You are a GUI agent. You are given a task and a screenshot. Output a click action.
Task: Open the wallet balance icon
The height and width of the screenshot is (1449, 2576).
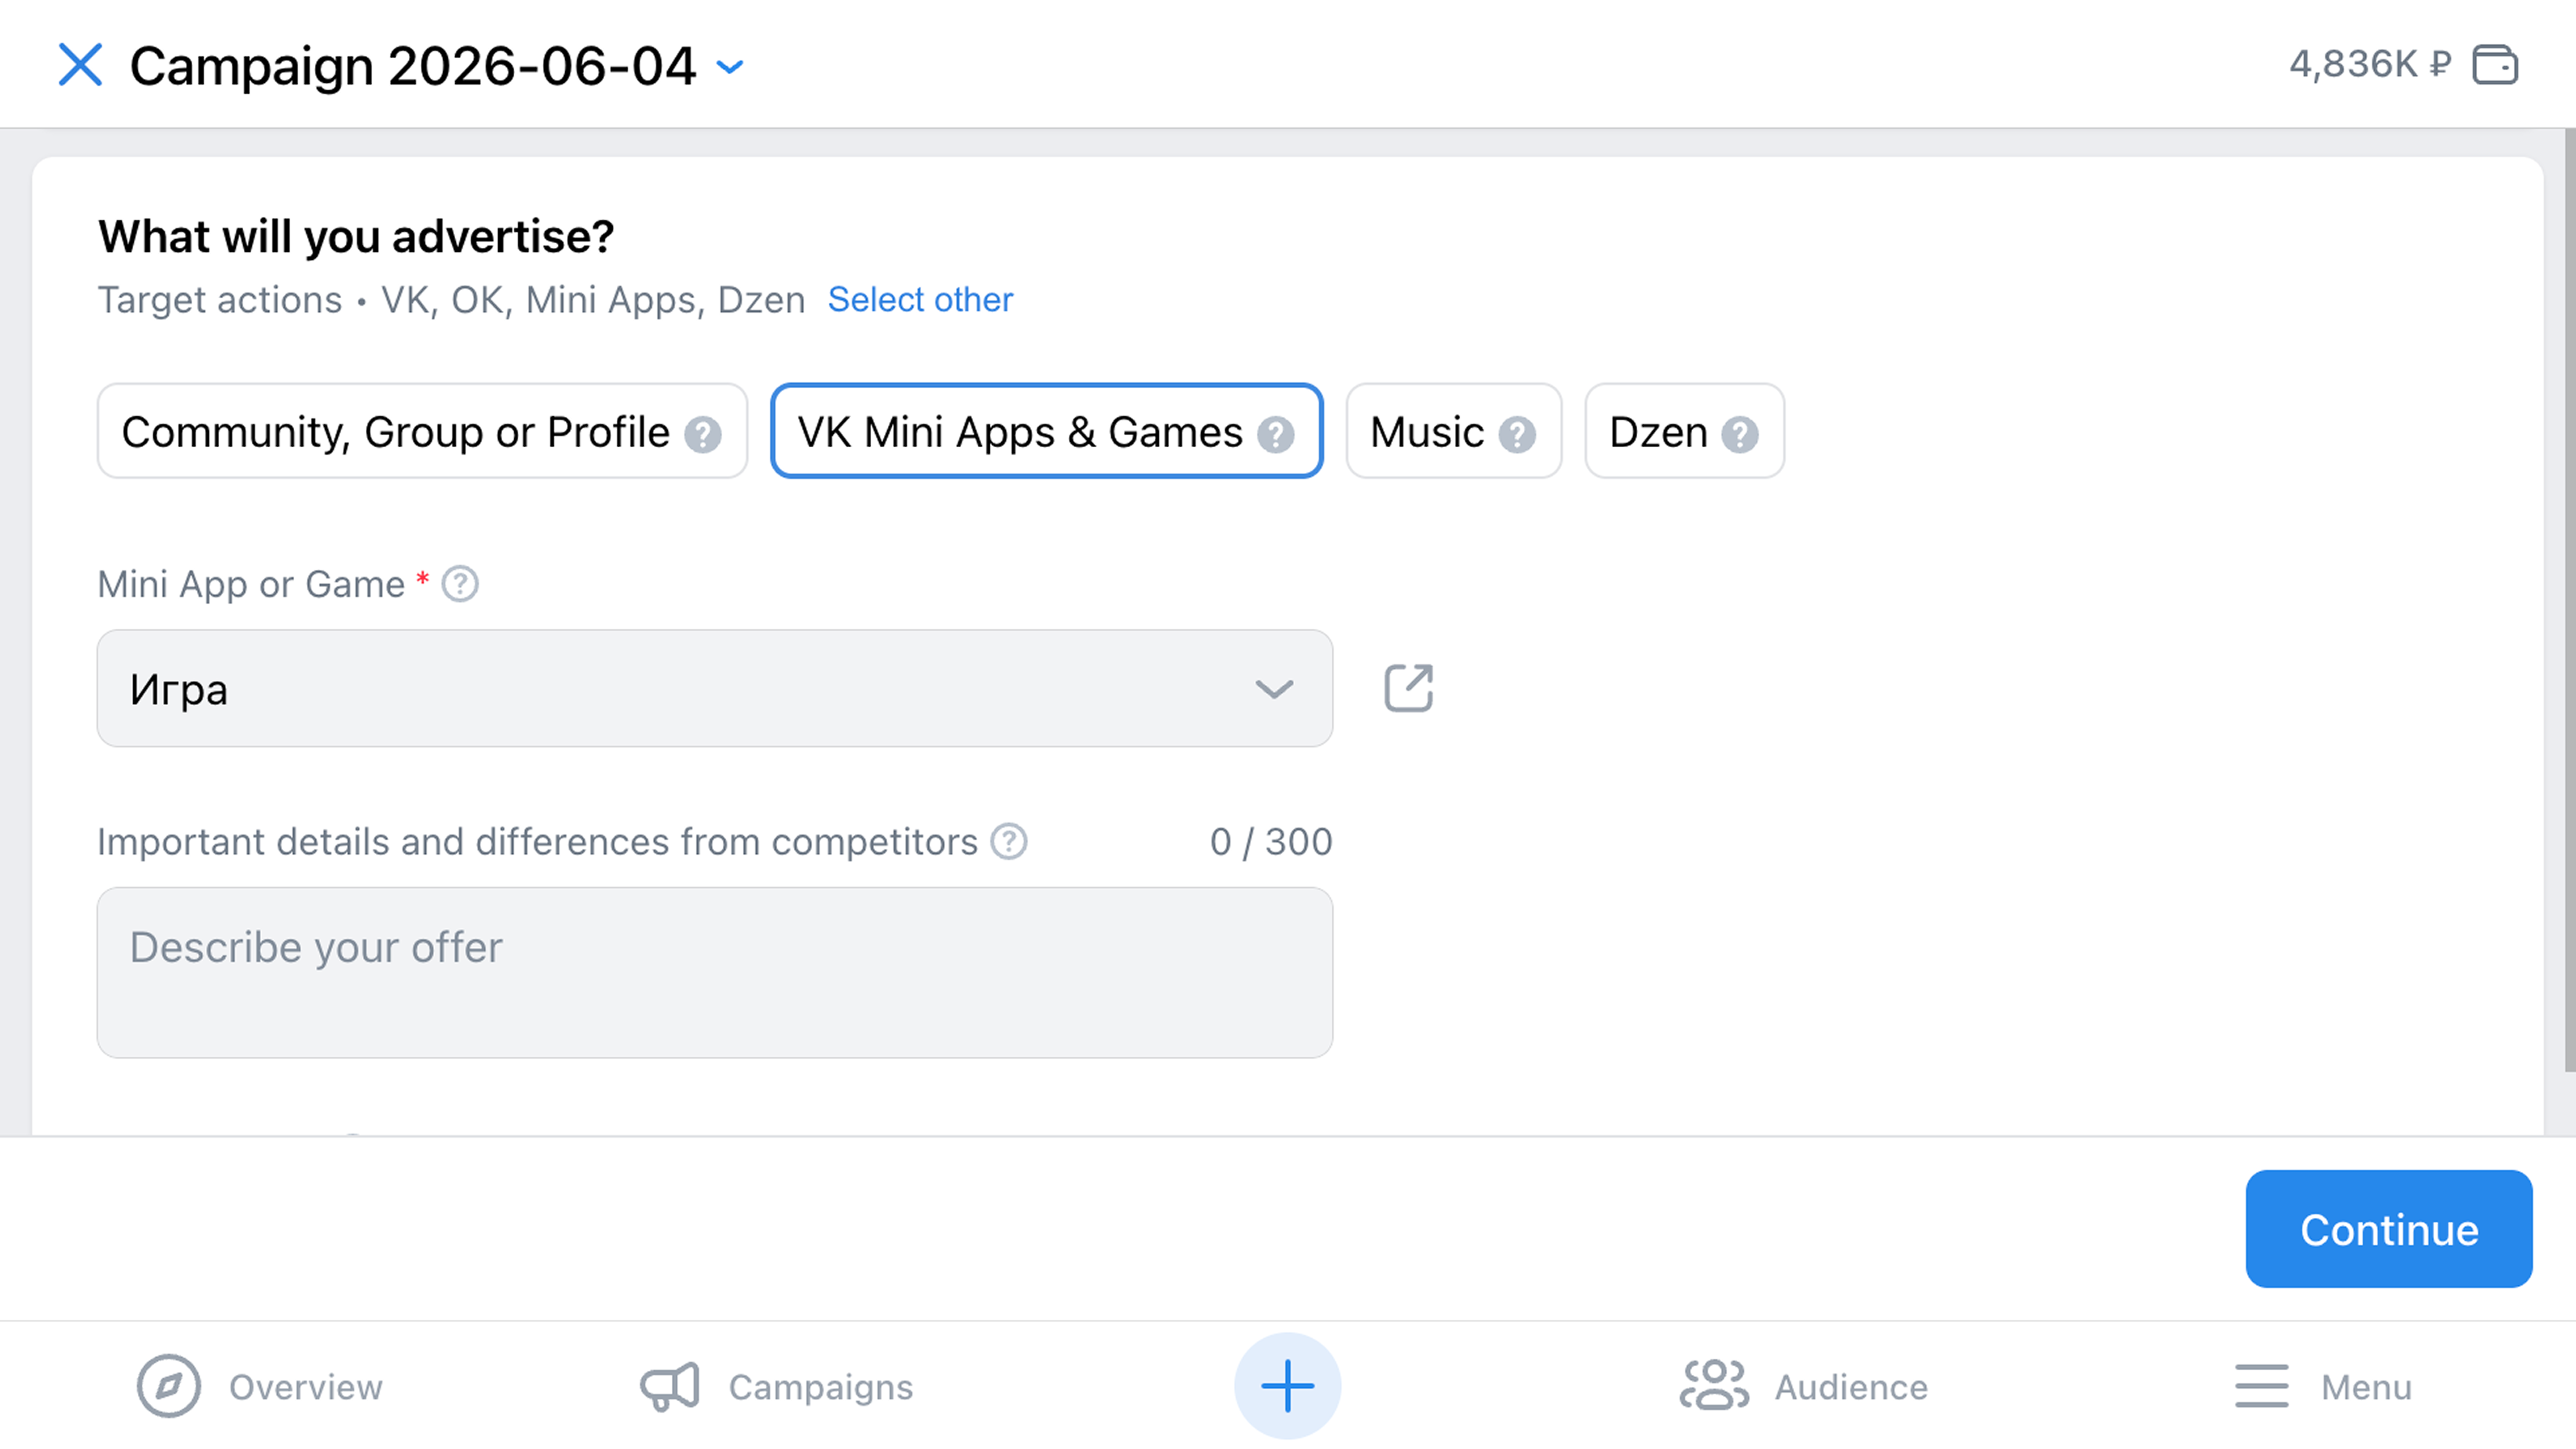[x=2495, y=65]
